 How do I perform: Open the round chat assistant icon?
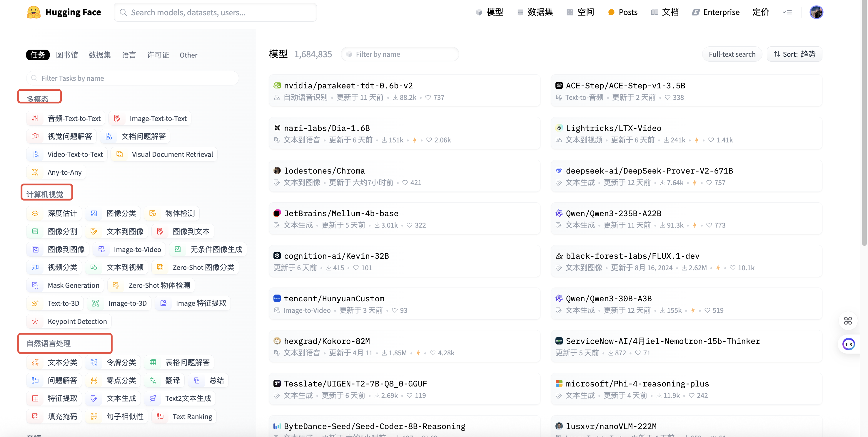pyautogui.click(x=849, y=344)
